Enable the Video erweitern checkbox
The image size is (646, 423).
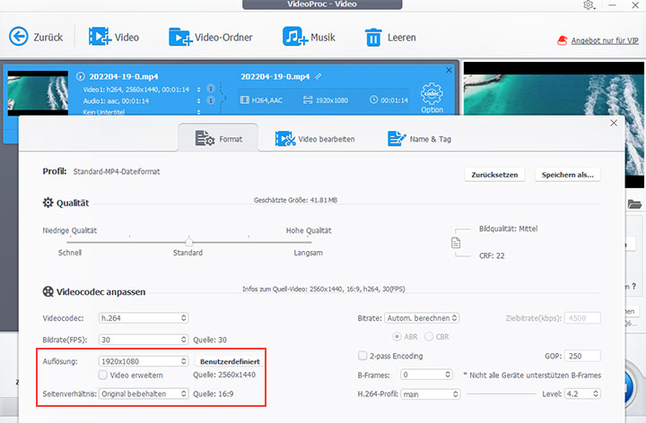click(104, 375)
